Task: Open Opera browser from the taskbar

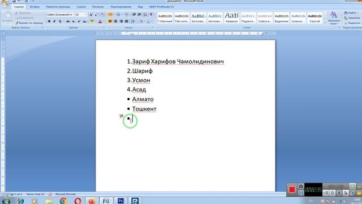Action: (x=77, y=201)
